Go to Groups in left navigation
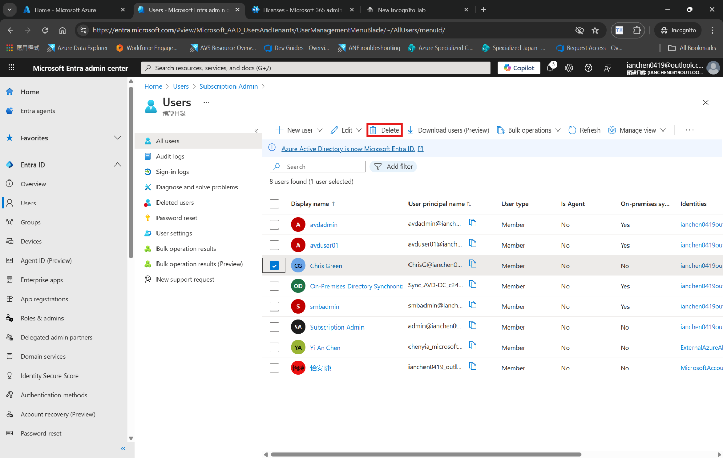This screenshot has width=723, height=458. pos(30,222)
